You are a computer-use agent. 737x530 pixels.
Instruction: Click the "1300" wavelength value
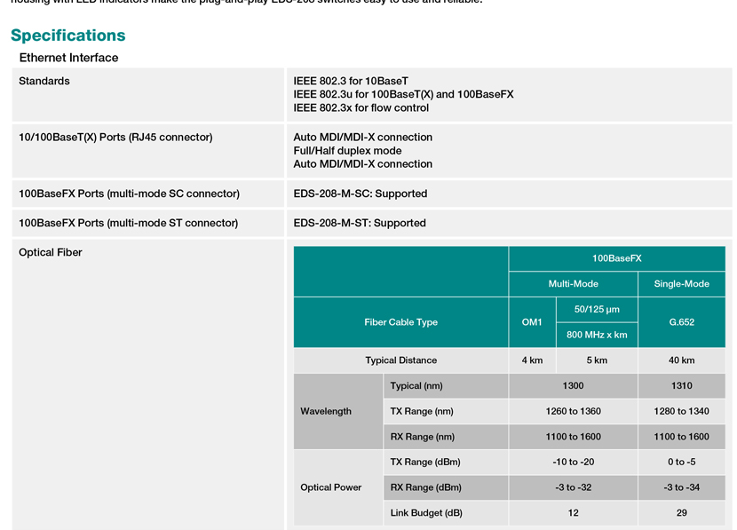click(573, 386)
